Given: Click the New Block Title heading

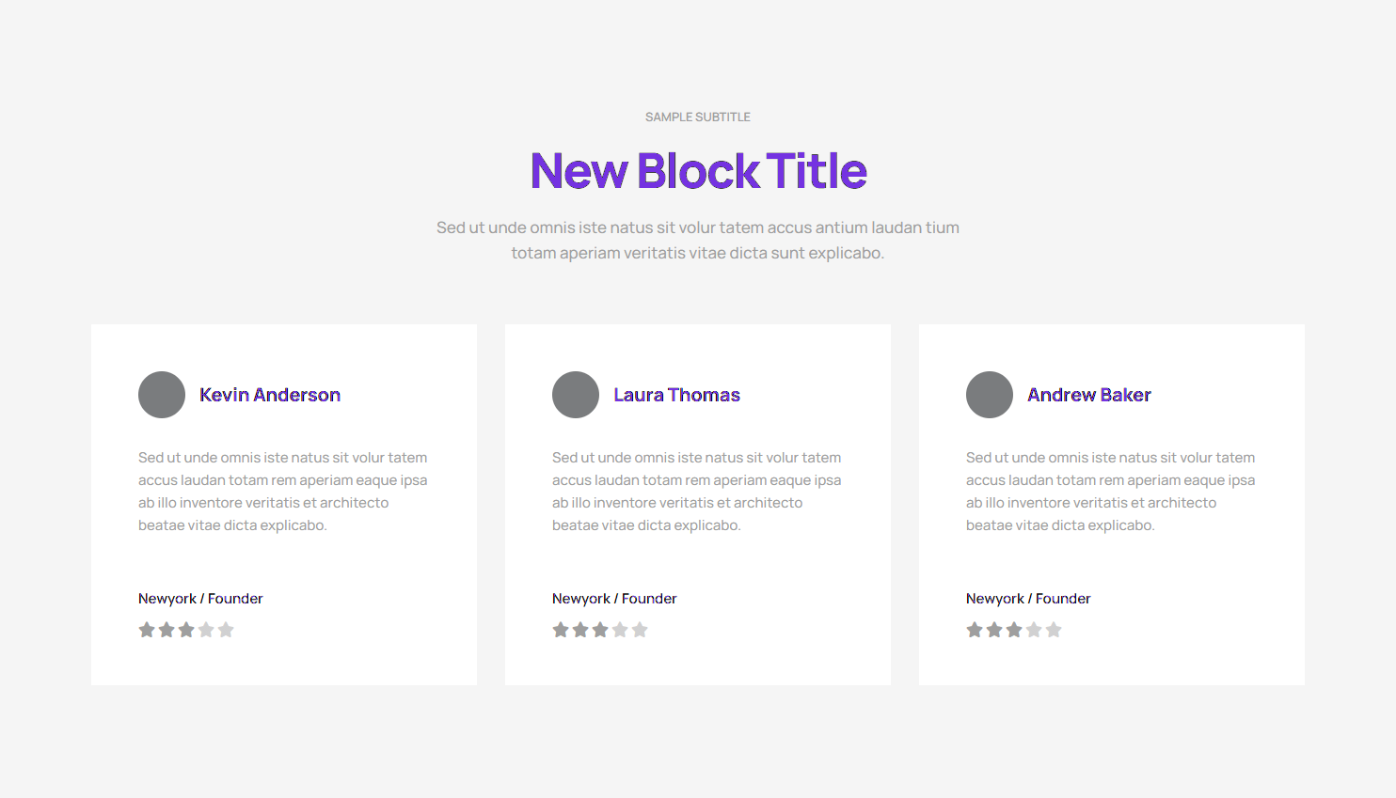Looking at the screenshot, I should click(698, 171).
